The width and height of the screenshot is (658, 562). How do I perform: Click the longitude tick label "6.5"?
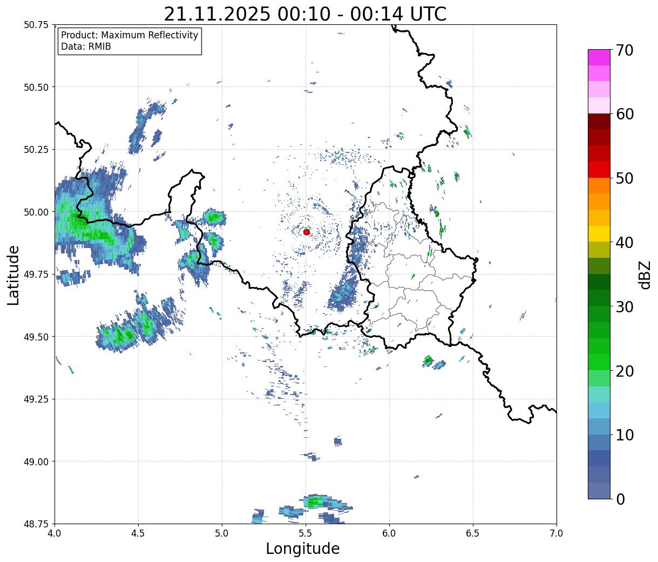click(x=473, y=533)
